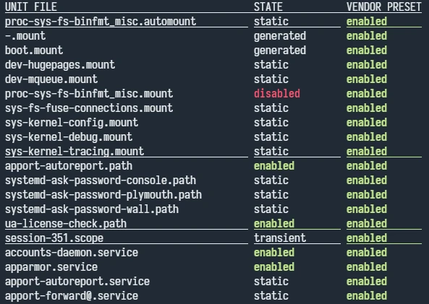Click sys-kernel-config.mount entry
Screen dimensions: 429x304
pos(72,123)
